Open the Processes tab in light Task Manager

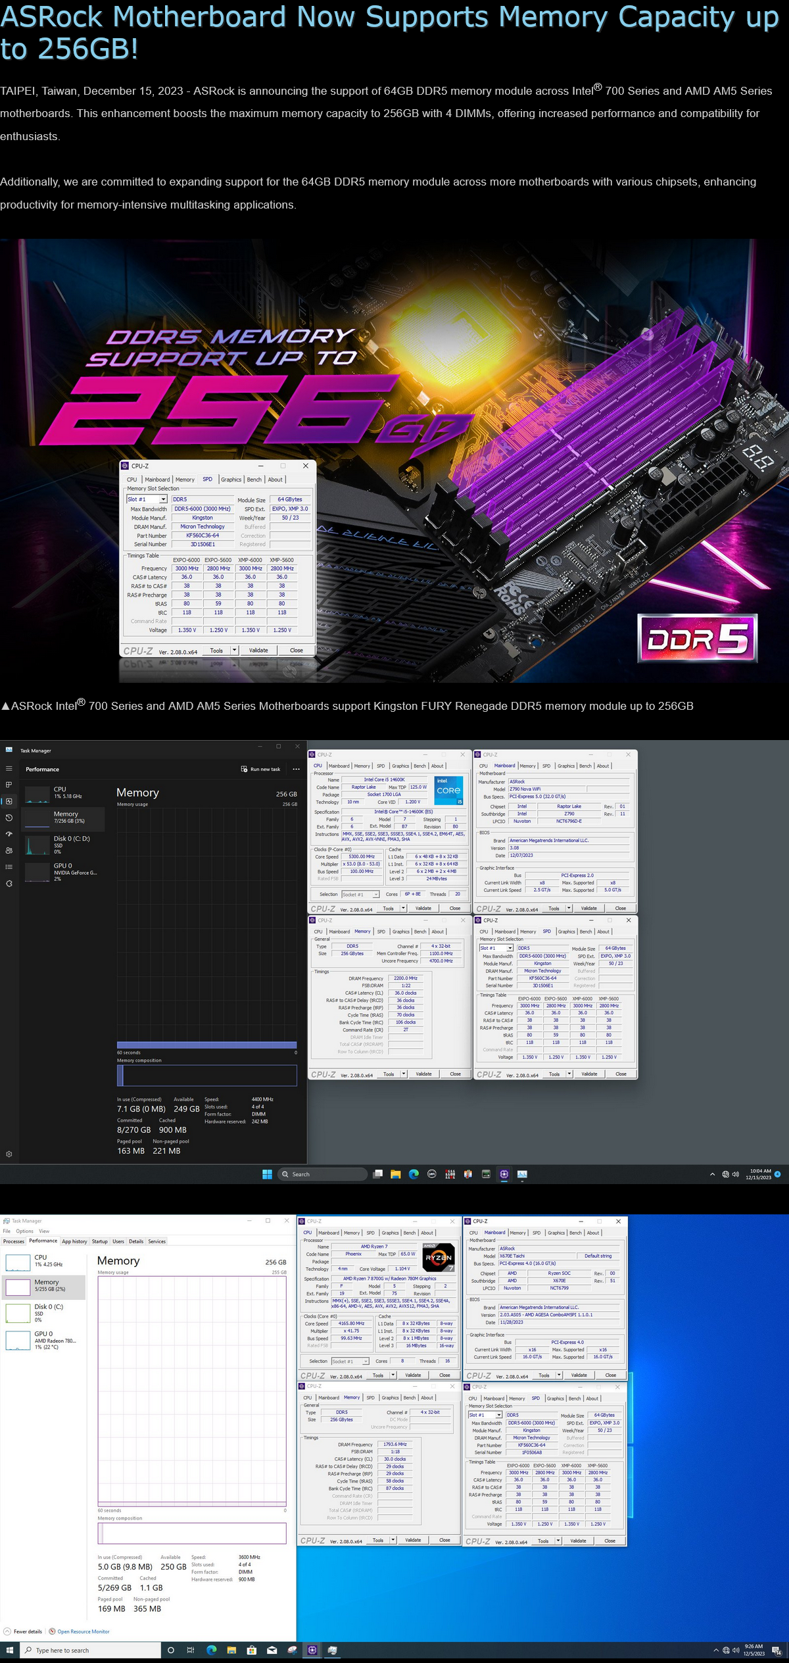click(x=14, y=1241)
